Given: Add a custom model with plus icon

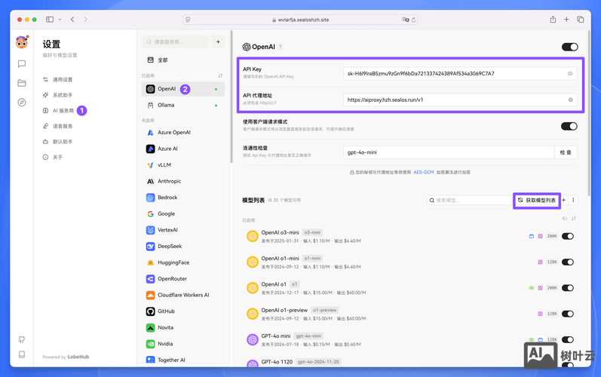Looking at the screenshot, I should [x=564, y=200].
